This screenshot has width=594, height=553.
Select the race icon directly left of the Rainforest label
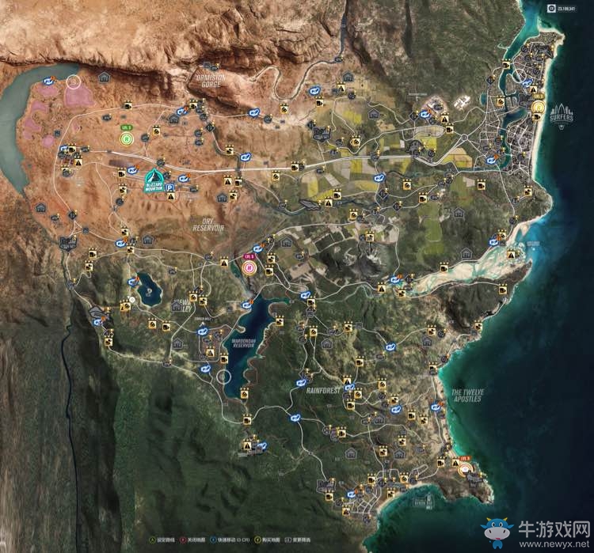(x=301, y=384)
